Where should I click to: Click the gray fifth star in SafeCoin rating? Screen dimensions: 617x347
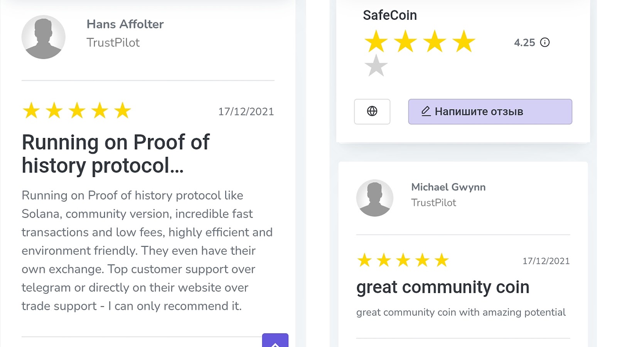(x=376, y=66)
